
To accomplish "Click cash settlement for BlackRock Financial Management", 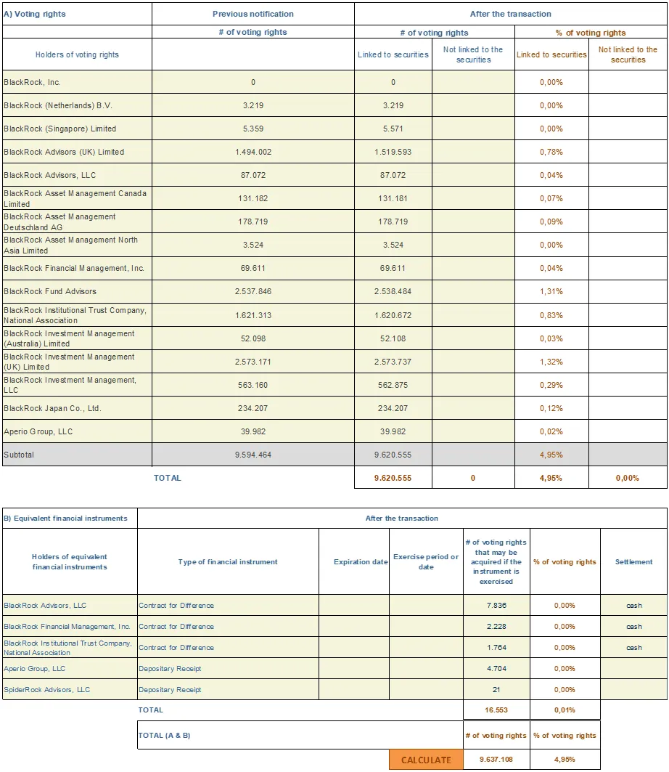I will click(x=633, y=626).
